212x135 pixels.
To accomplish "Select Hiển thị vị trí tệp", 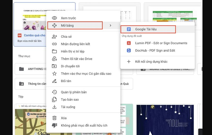I will [x=83, y=51].
